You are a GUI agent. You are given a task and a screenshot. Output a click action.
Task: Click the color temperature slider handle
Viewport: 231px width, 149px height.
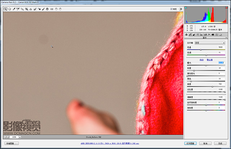click(x=201, y=50)
